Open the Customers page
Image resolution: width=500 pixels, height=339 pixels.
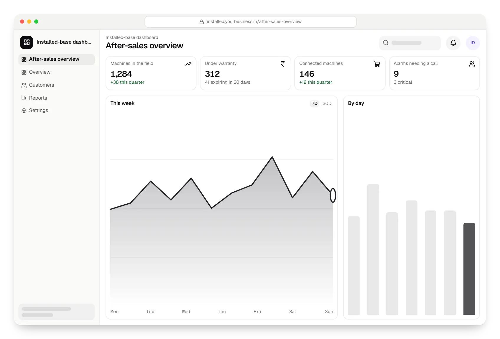(57, 85)
